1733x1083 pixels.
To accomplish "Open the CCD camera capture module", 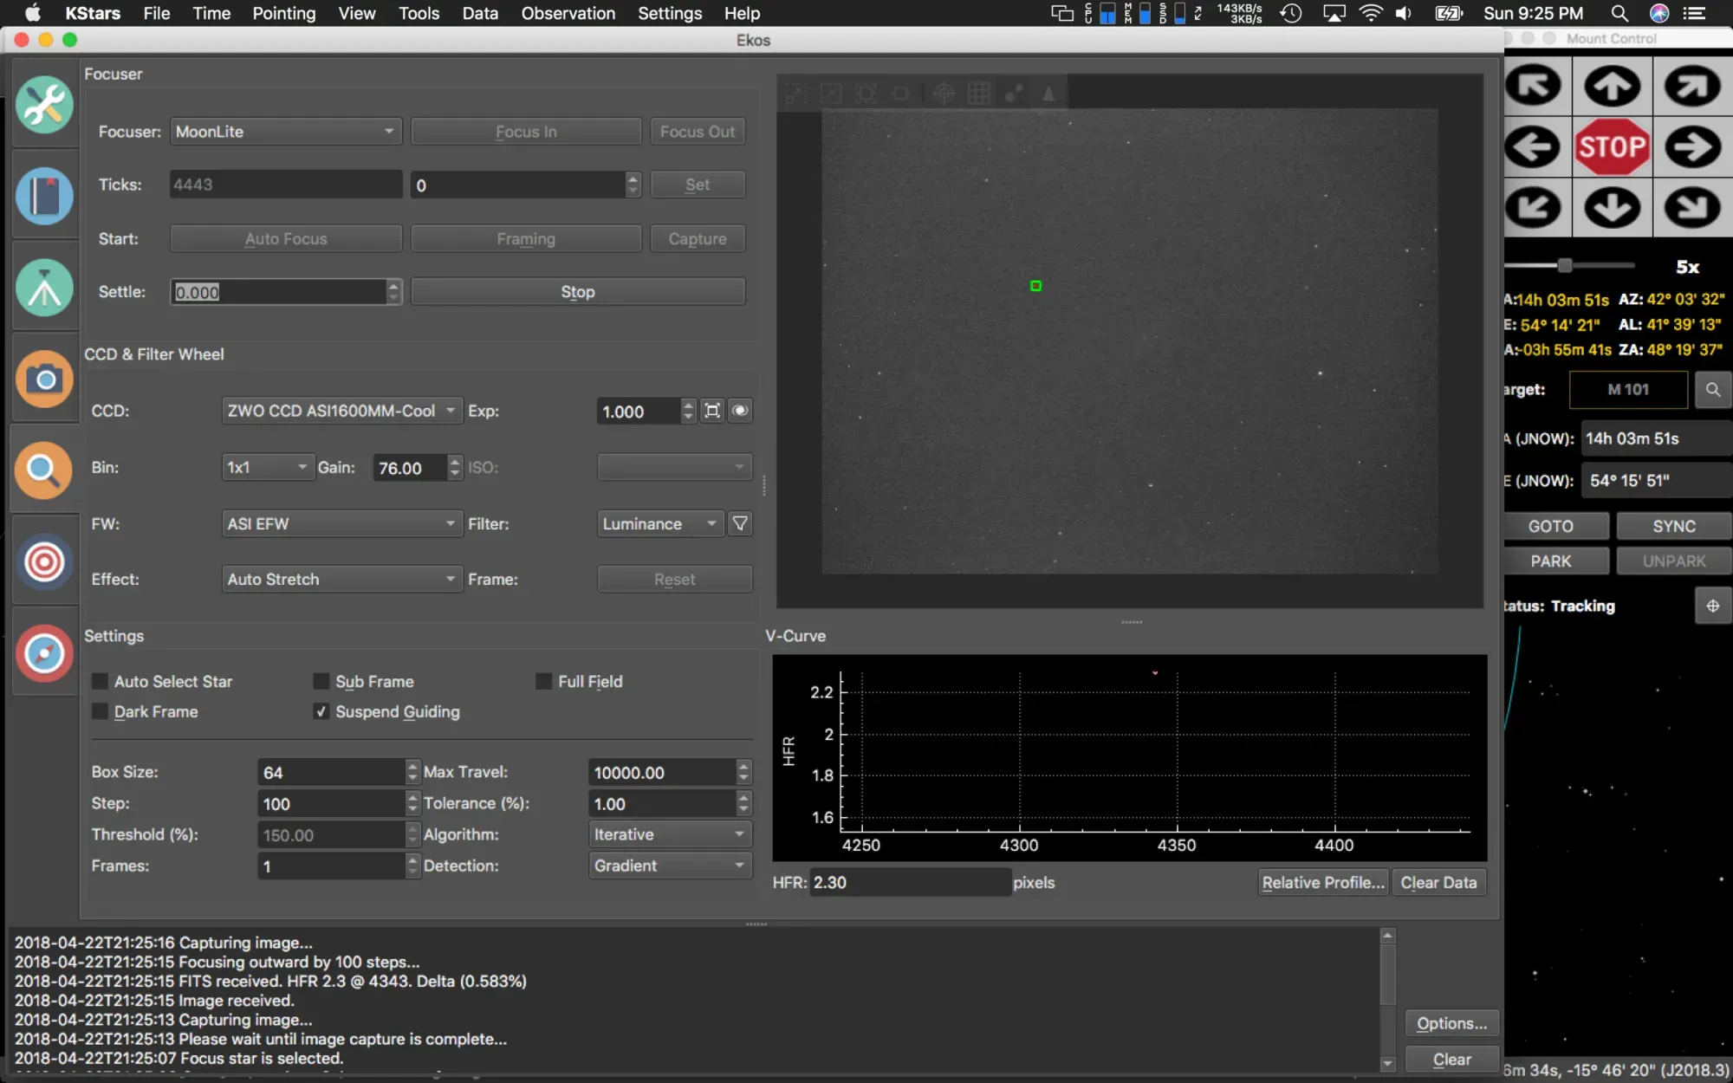I will click(44, 379).
